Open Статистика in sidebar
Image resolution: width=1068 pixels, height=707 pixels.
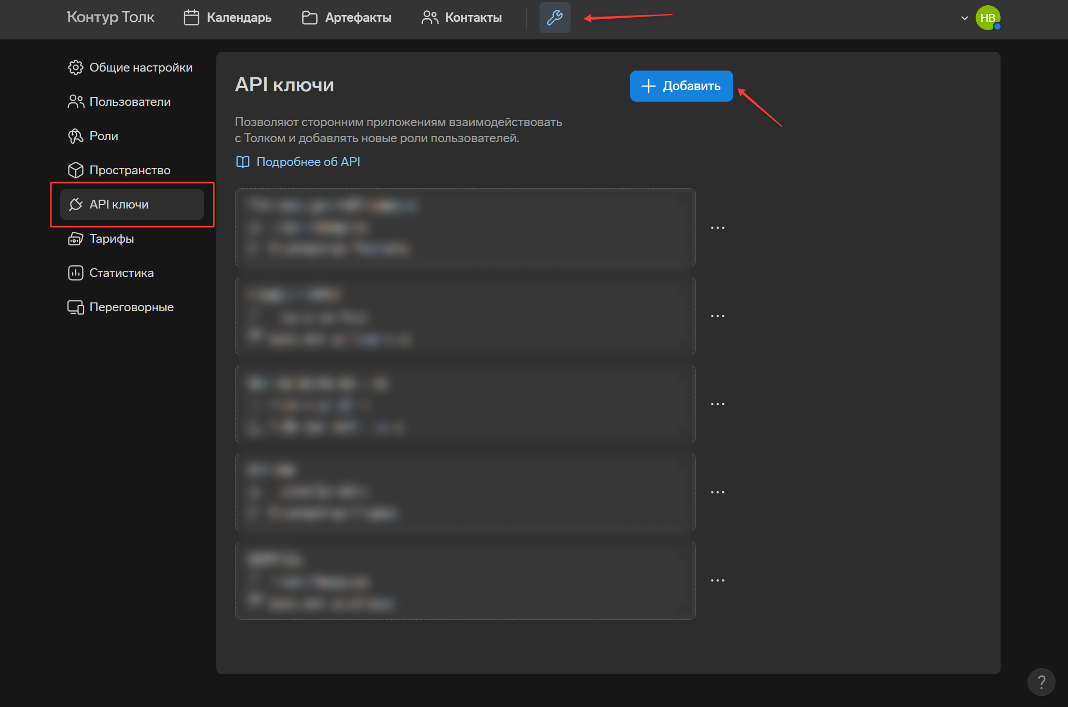click(132, 273)
